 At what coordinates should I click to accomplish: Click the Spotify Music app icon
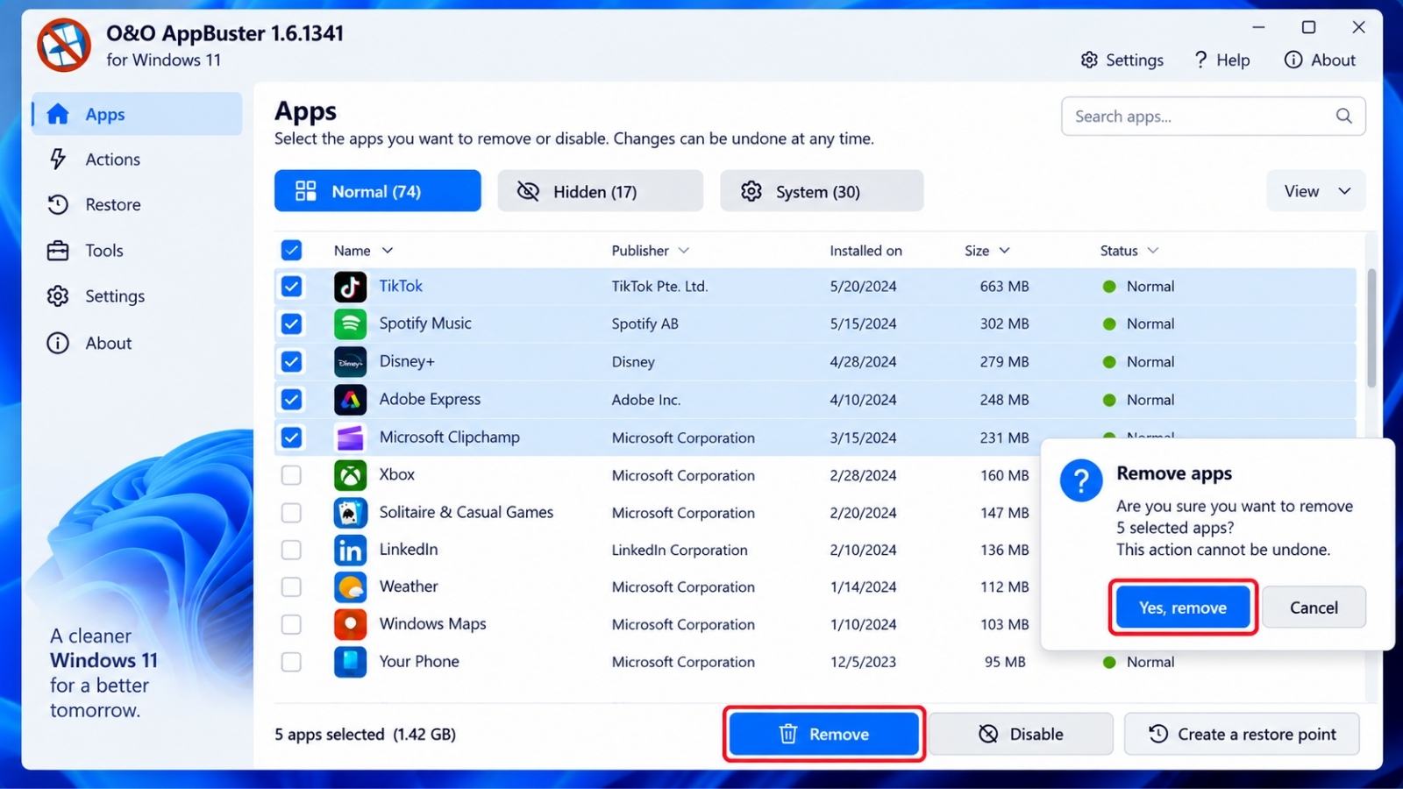pyautogui.click(x=350, y=324)
